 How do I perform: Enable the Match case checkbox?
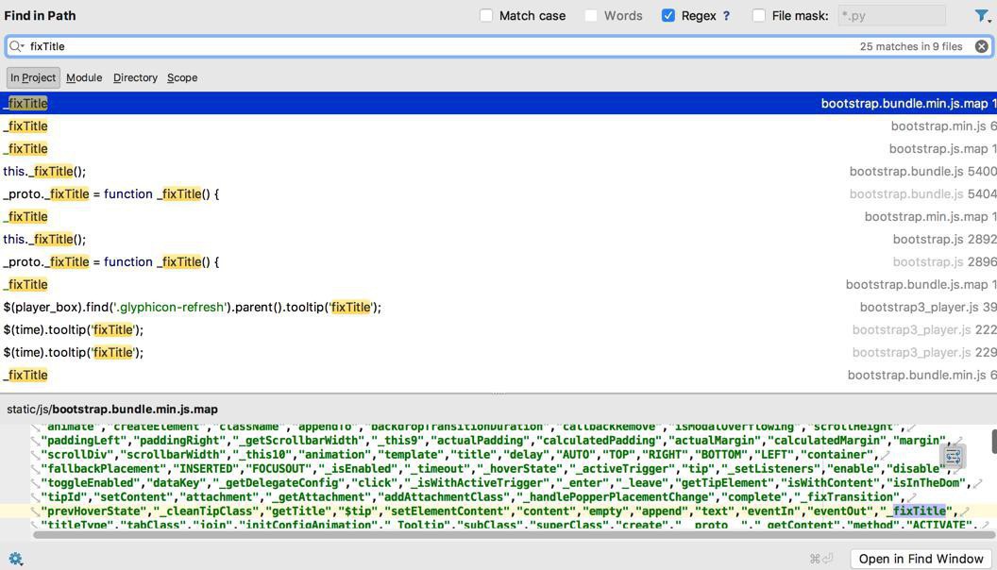click(486, 16)
